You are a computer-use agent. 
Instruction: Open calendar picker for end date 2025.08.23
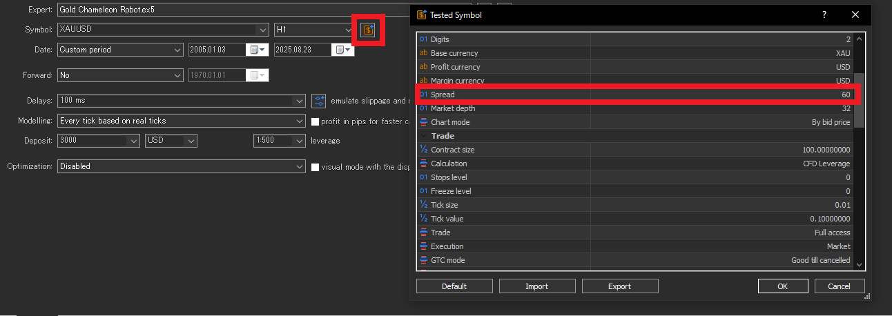tap(343, 50)
